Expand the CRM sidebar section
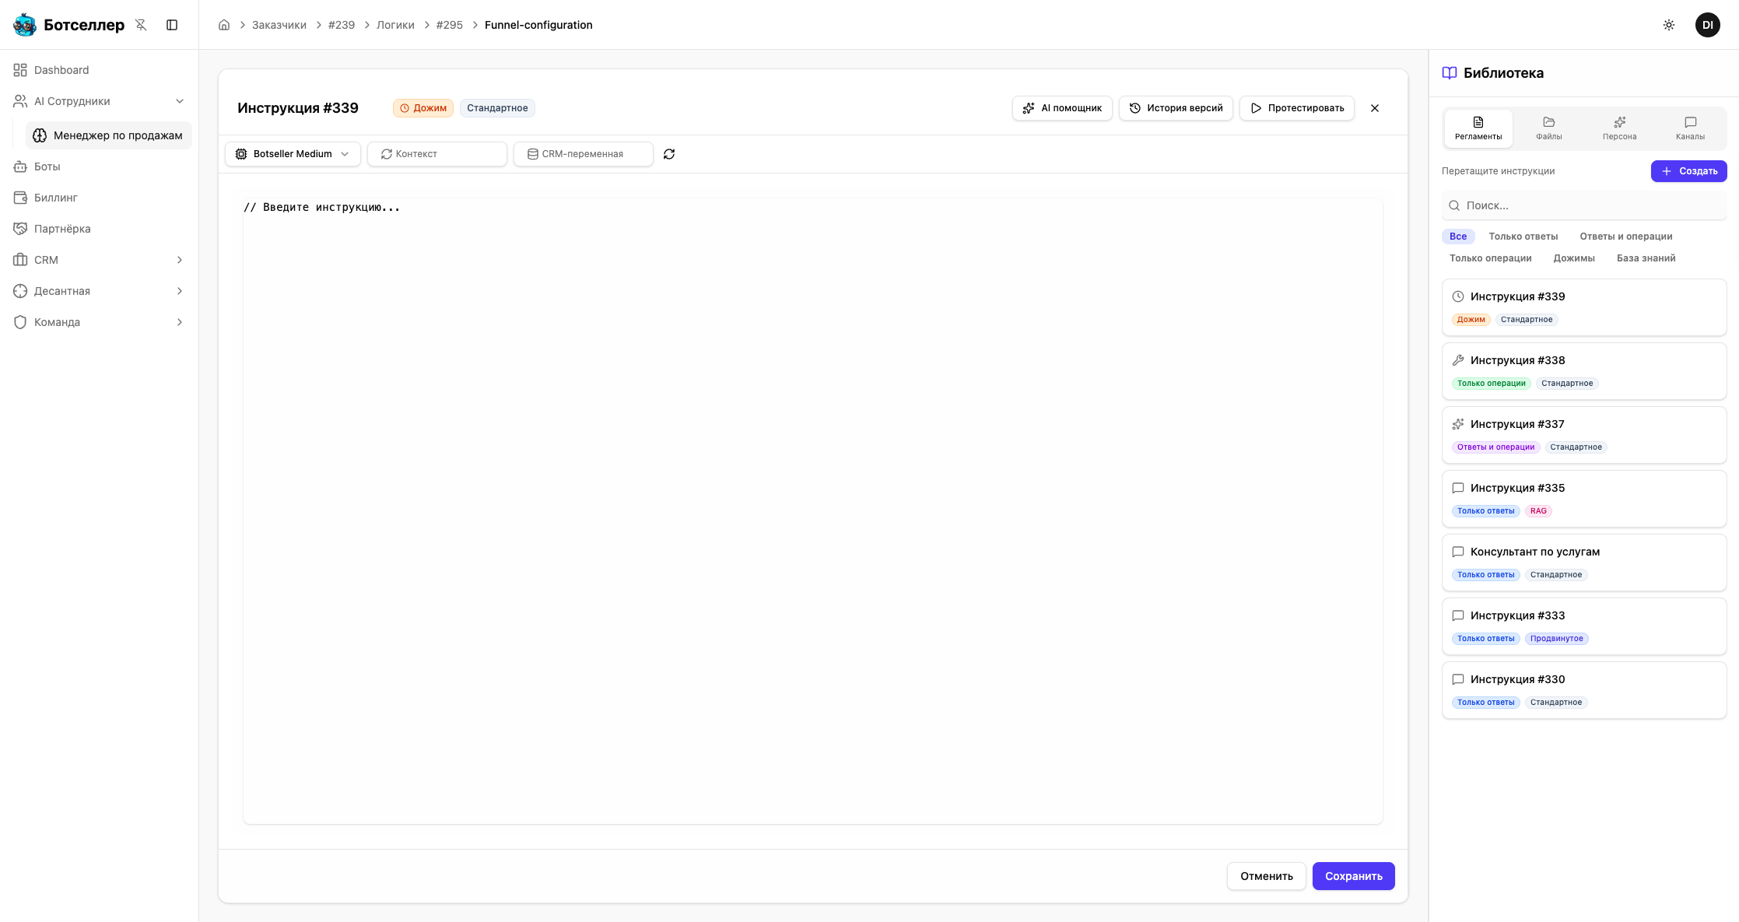This screenshot has height=922, width=1739. (180, 260)
